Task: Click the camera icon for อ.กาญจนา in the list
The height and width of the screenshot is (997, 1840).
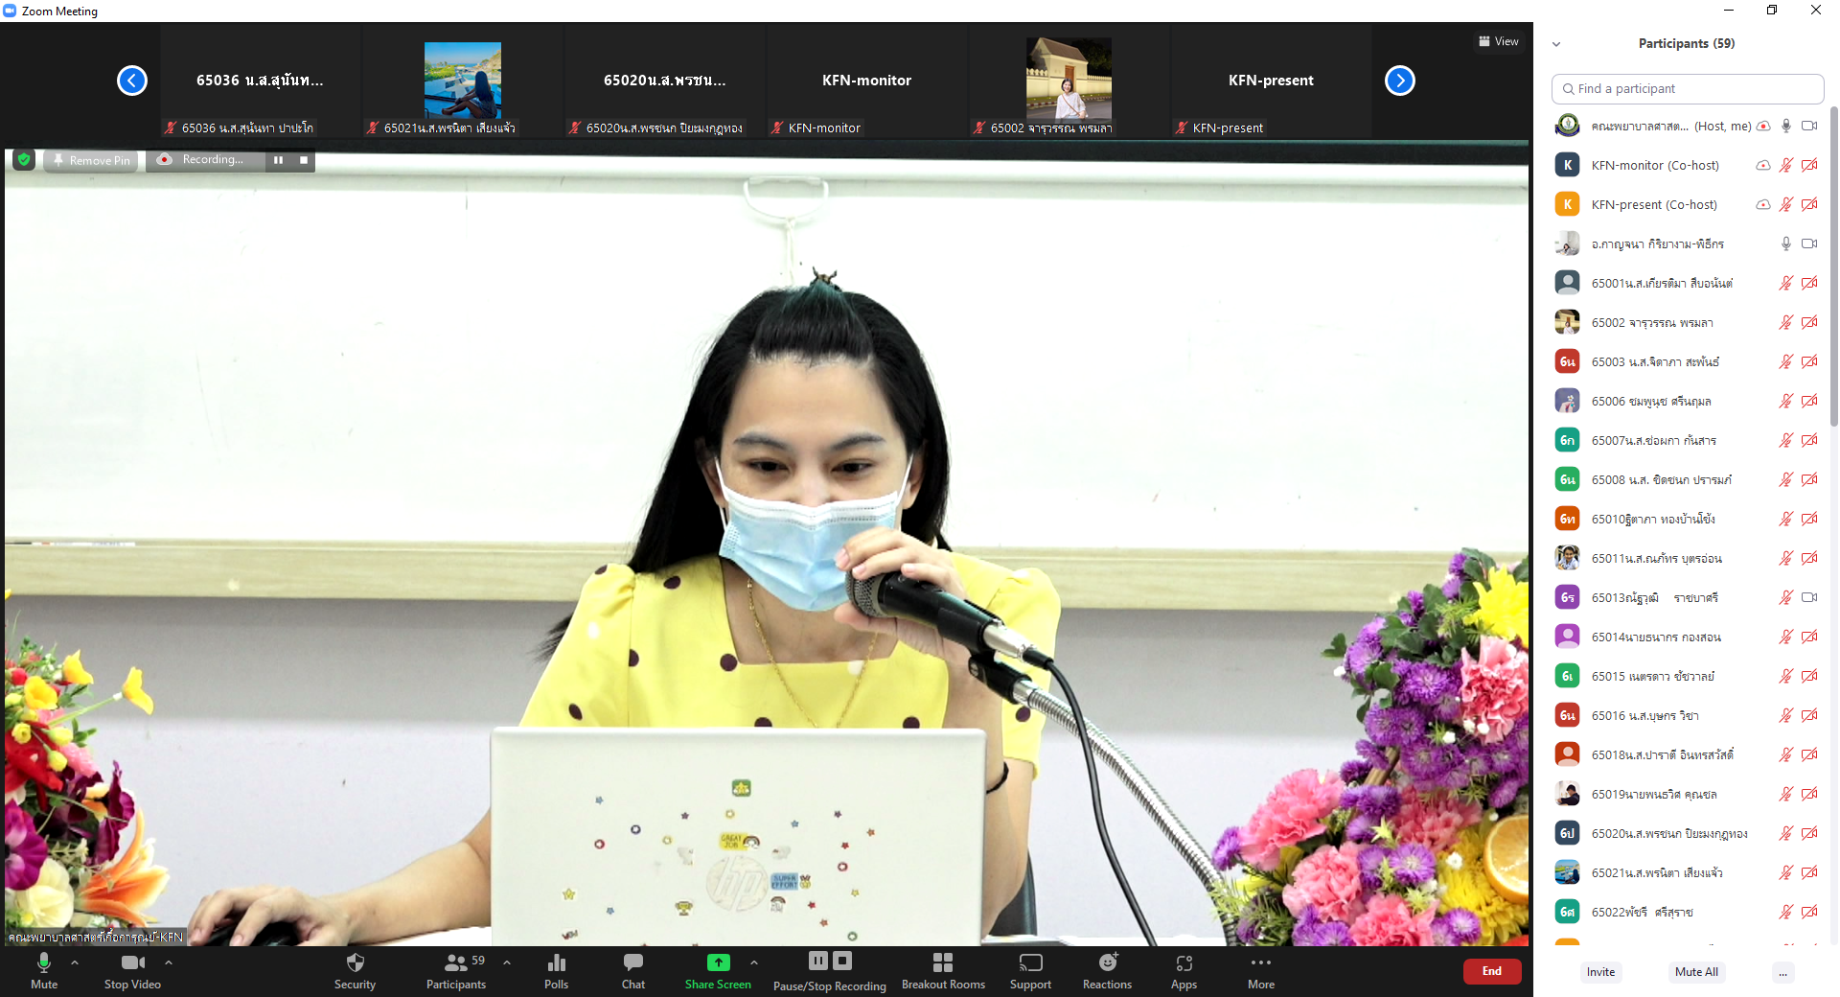Action: 1809,243
